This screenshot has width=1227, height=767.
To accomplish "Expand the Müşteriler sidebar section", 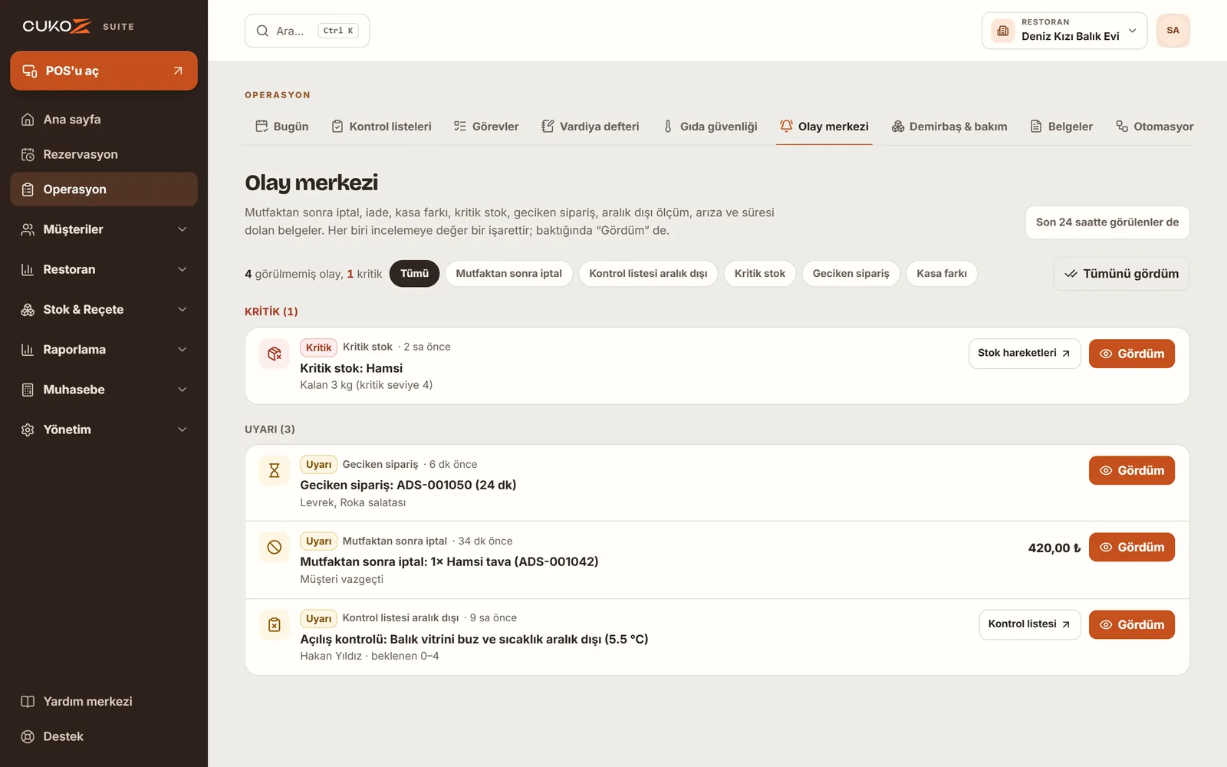I will coord(104,229).
